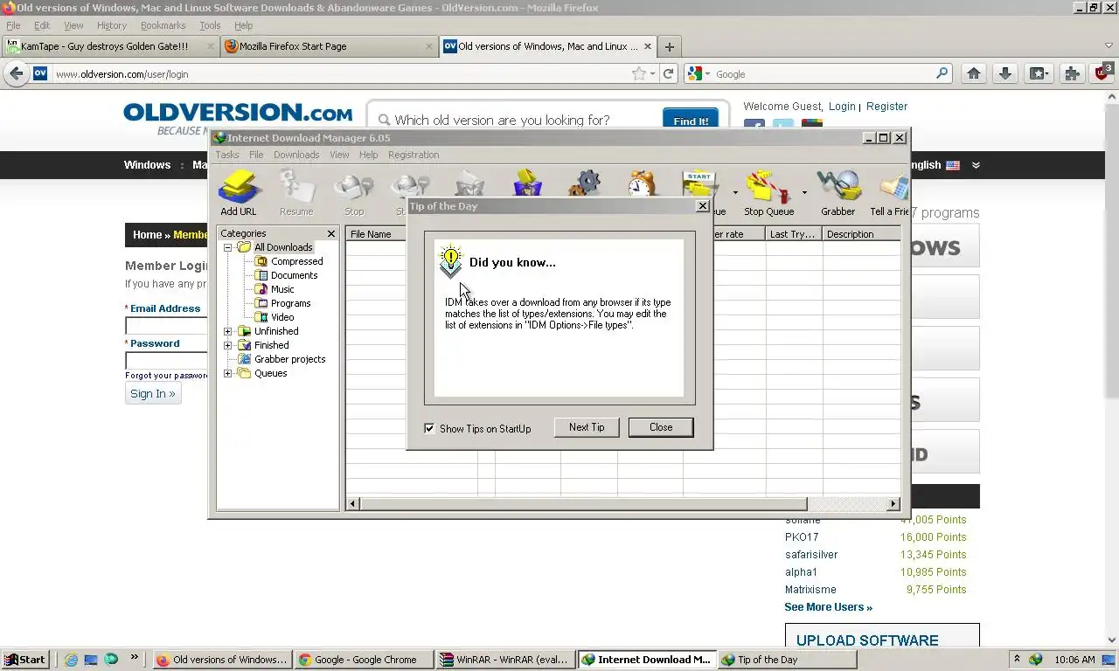Click the Tell a Friend toolbar icon
The image size is (1119, 671).
pos(890,193)
